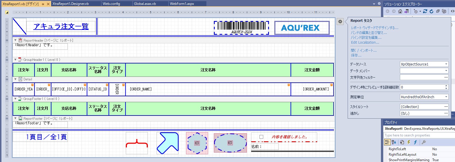455x162 pixels.
Task: Click the レポート ウィザードでデザインする link
Action: click(375, 28)
